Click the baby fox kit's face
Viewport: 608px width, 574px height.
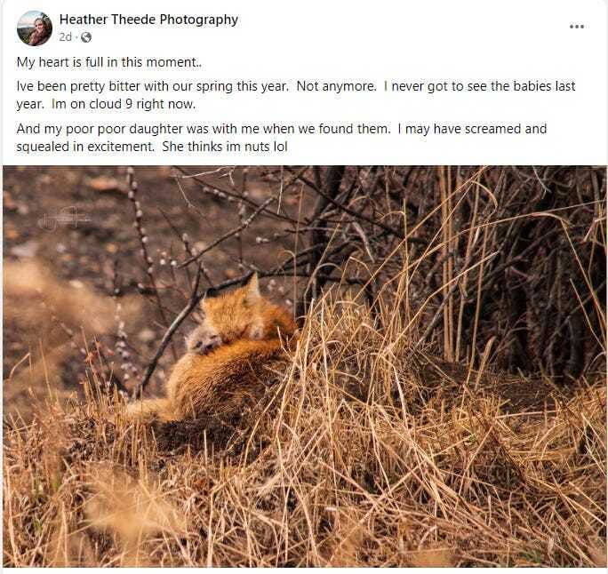(x=204, y=342)
